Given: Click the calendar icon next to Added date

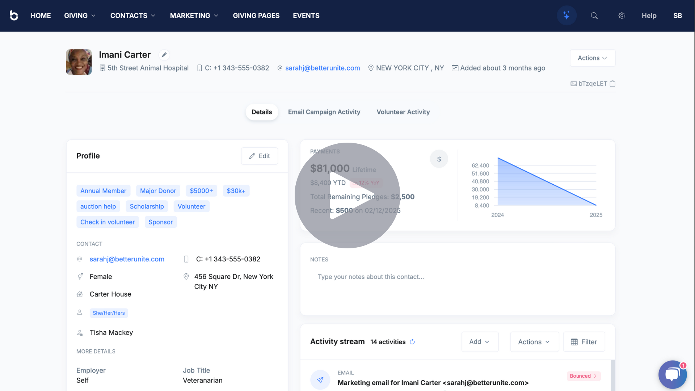Looking at the screenshot, I should coord(455,68).
